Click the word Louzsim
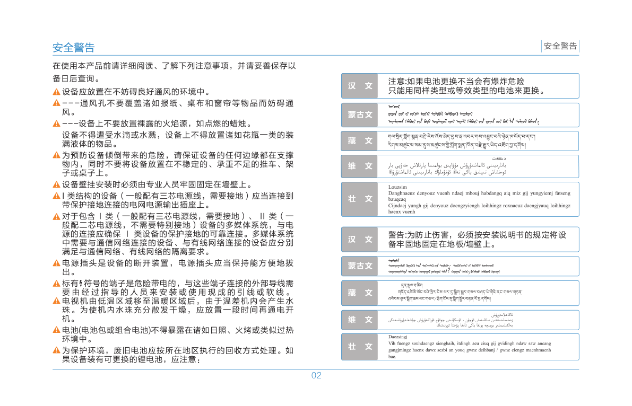The image size is (632, 406). coord(397,187)
